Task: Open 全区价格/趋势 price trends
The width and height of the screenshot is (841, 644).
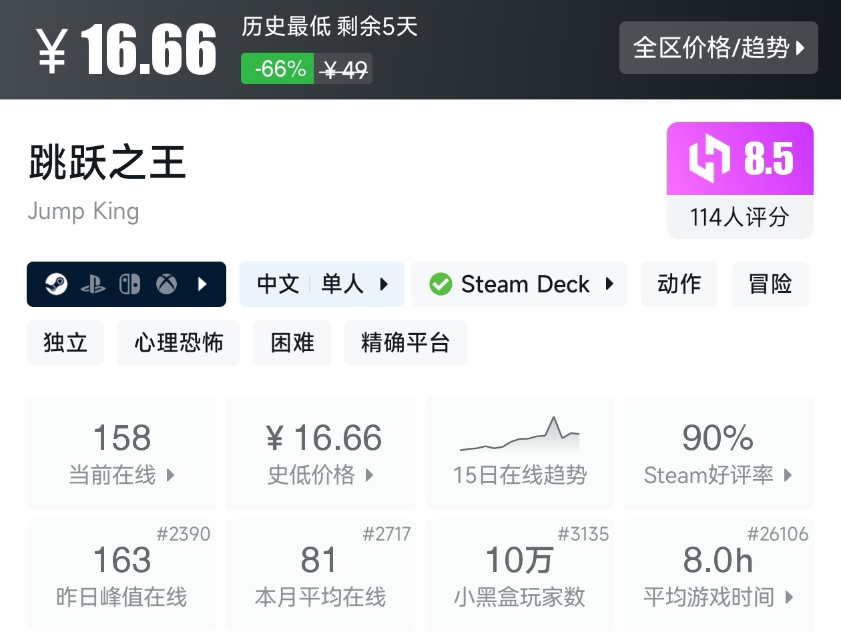Action: pyautogui.click(x=718, y=47)
